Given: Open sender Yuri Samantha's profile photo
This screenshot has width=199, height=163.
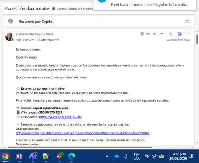Looking at the screenshot, I should 9,37.
